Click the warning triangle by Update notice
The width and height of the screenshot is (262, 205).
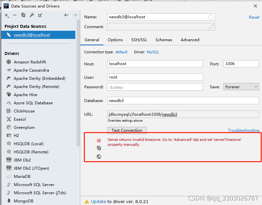pyautogui.click(x=87, y=201)
